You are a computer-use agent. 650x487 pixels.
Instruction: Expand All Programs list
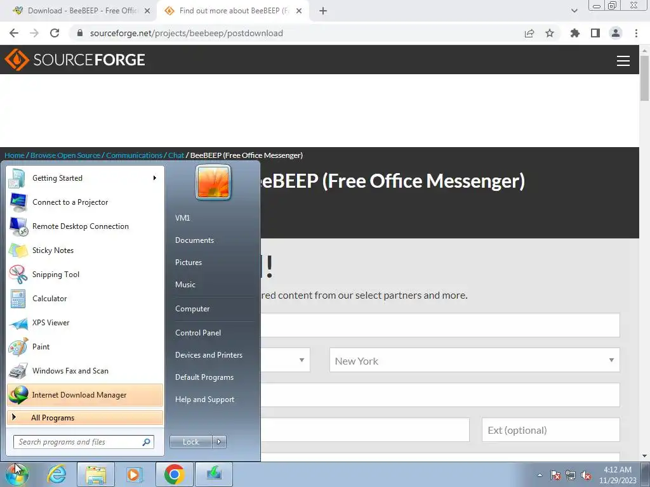coord(85,418)
